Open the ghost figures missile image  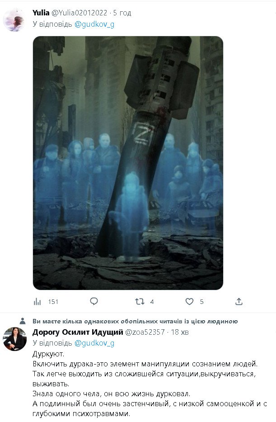128,163
